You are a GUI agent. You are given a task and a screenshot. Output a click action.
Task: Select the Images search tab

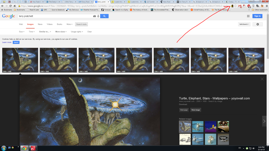pyautogui.click(x=30, y=24)
